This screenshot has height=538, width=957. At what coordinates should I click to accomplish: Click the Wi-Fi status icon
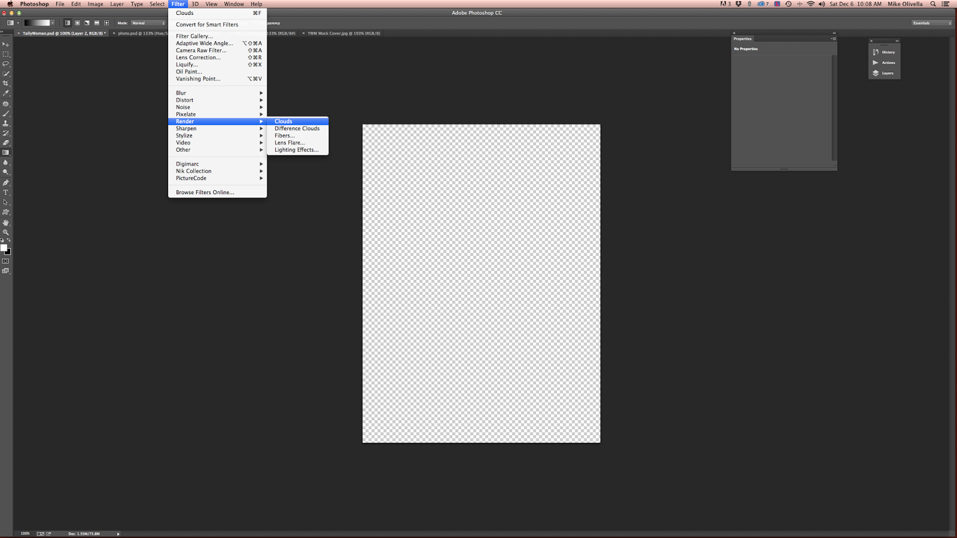click(811, 4)
